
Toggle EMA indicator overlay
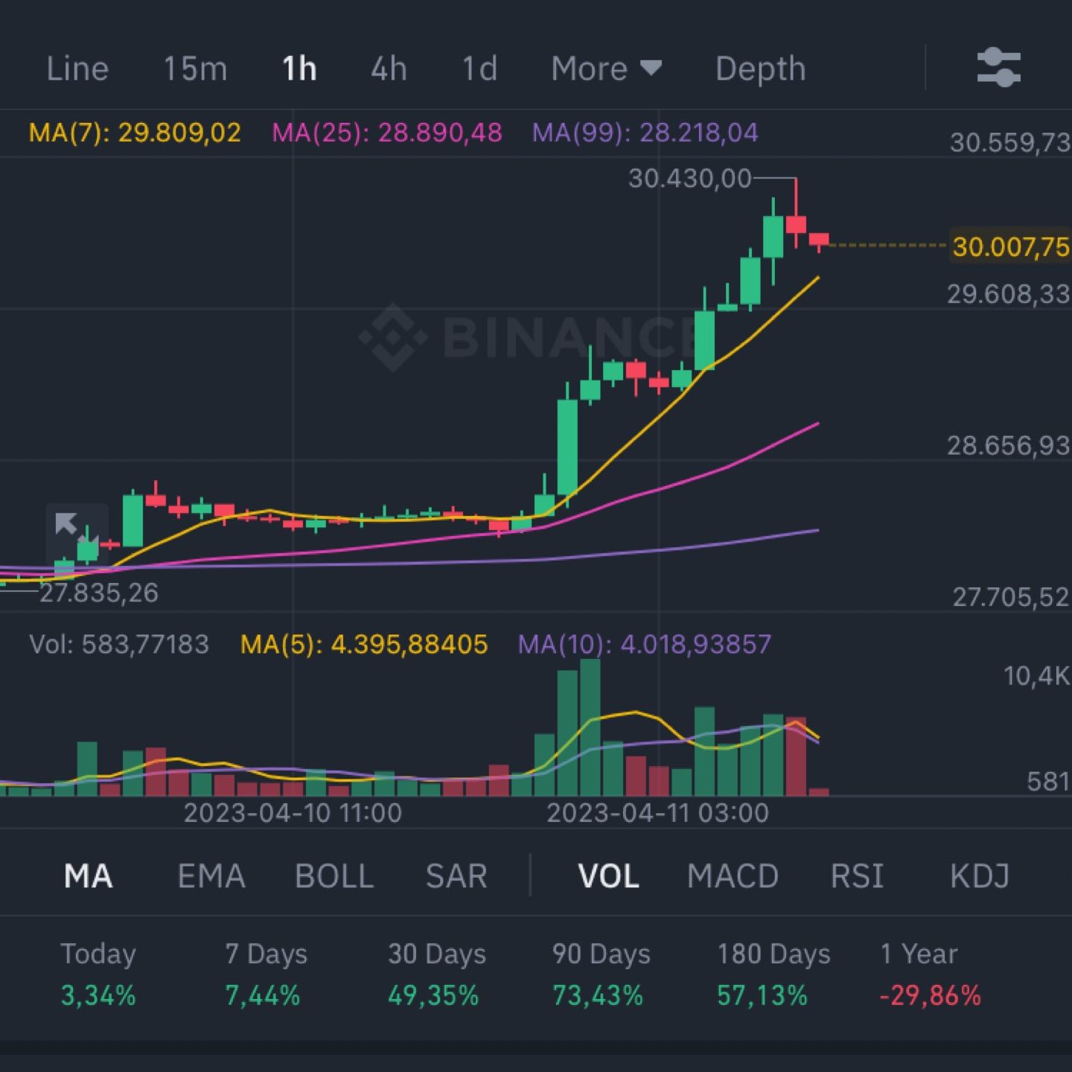point(211,875)
